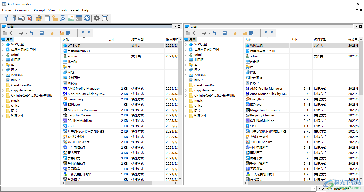The image size is (364, 192).
Task: Open Back history dropdown in left panel
Action: (16, 33)
